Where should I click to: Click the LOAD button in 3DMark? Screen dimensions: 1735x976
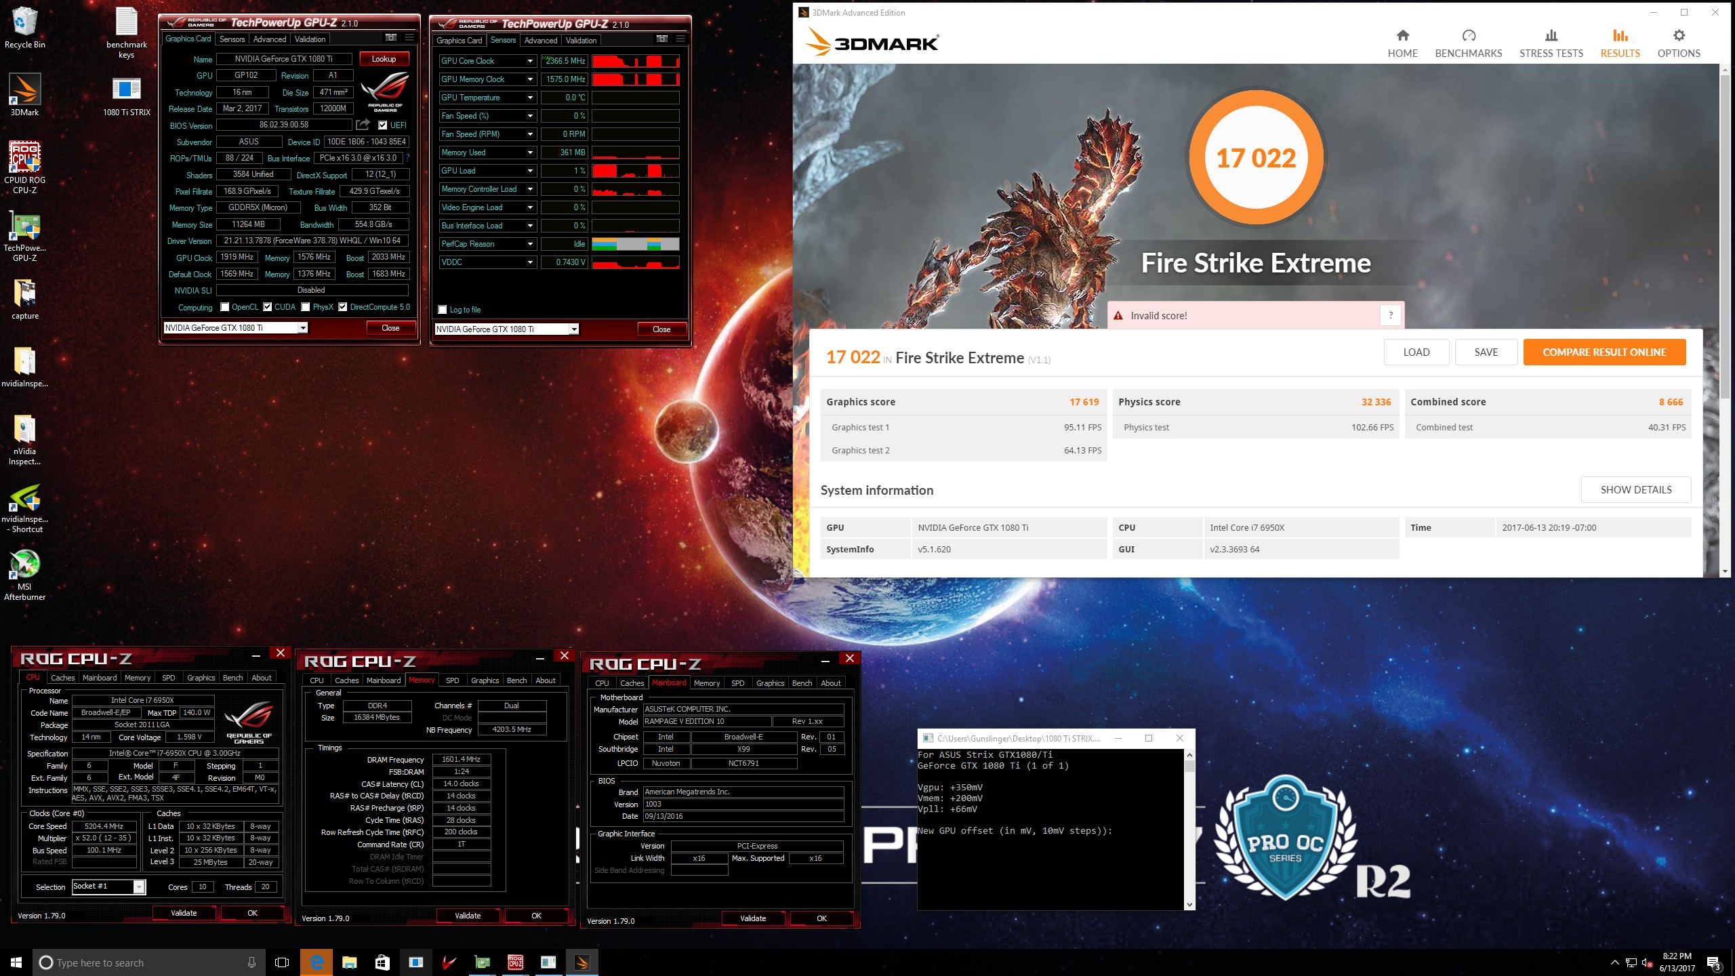pos(1416,352)
